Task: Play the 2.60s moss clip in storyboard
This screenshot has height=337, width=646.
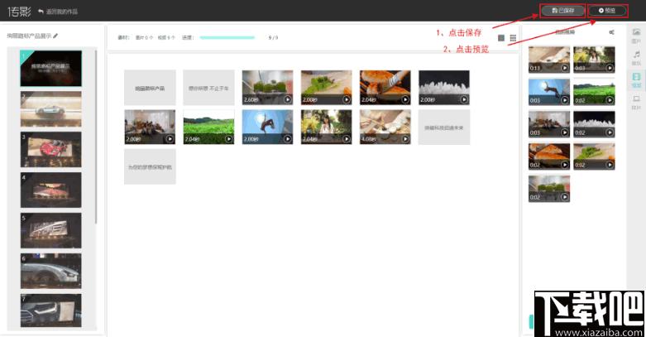Action: [x=288, y=99]
